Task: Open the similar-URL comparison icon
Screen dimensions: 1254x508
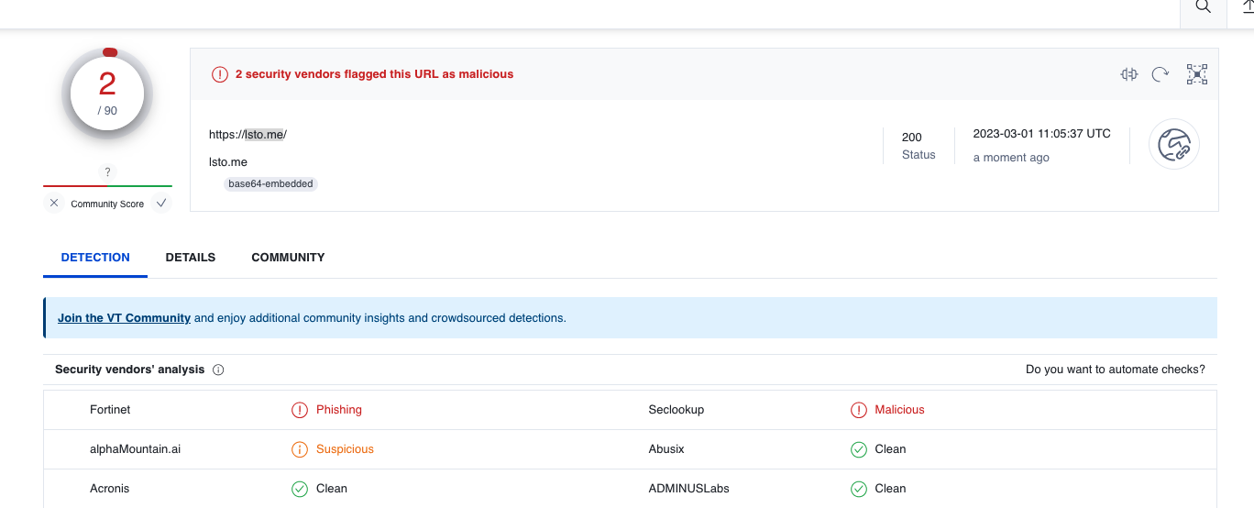Action: tap(1129, 74)
